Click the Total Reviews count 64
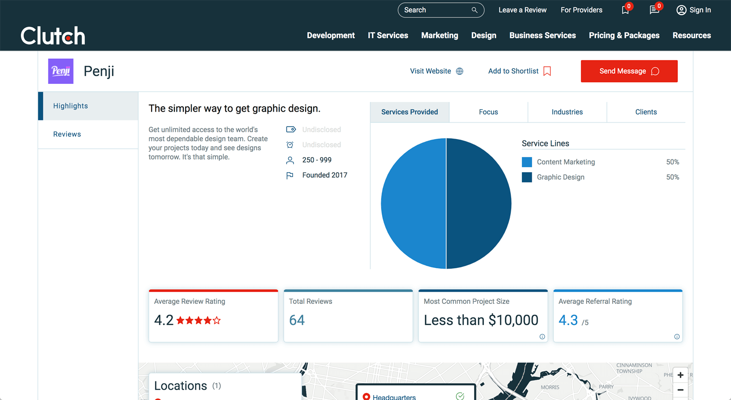The width and height of the screenshot is (731, 400). [297, 320]
